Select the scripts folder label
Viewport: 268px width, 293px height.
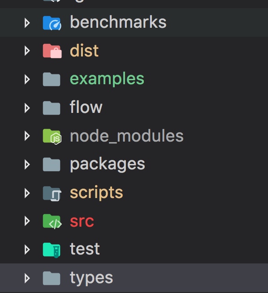96,193
